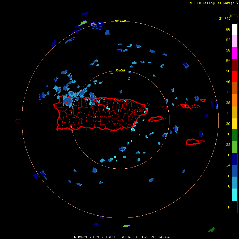
Task: Click the 22 legend value
Action: (x=228, y=144)
